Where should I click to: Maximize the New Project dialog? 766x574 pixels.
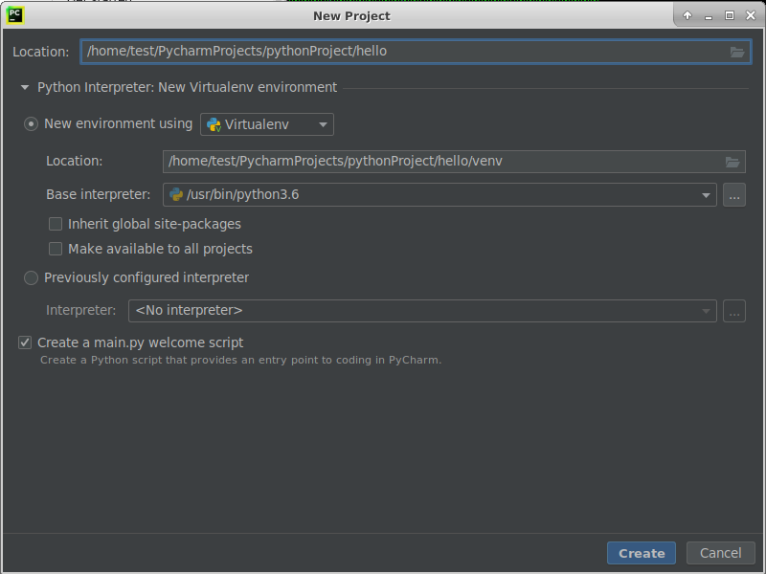click(730, 15)
